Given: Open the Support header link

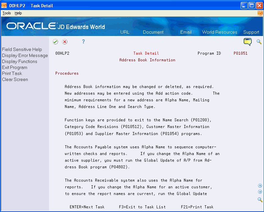Looking at the screenshot, I should 251,32.
